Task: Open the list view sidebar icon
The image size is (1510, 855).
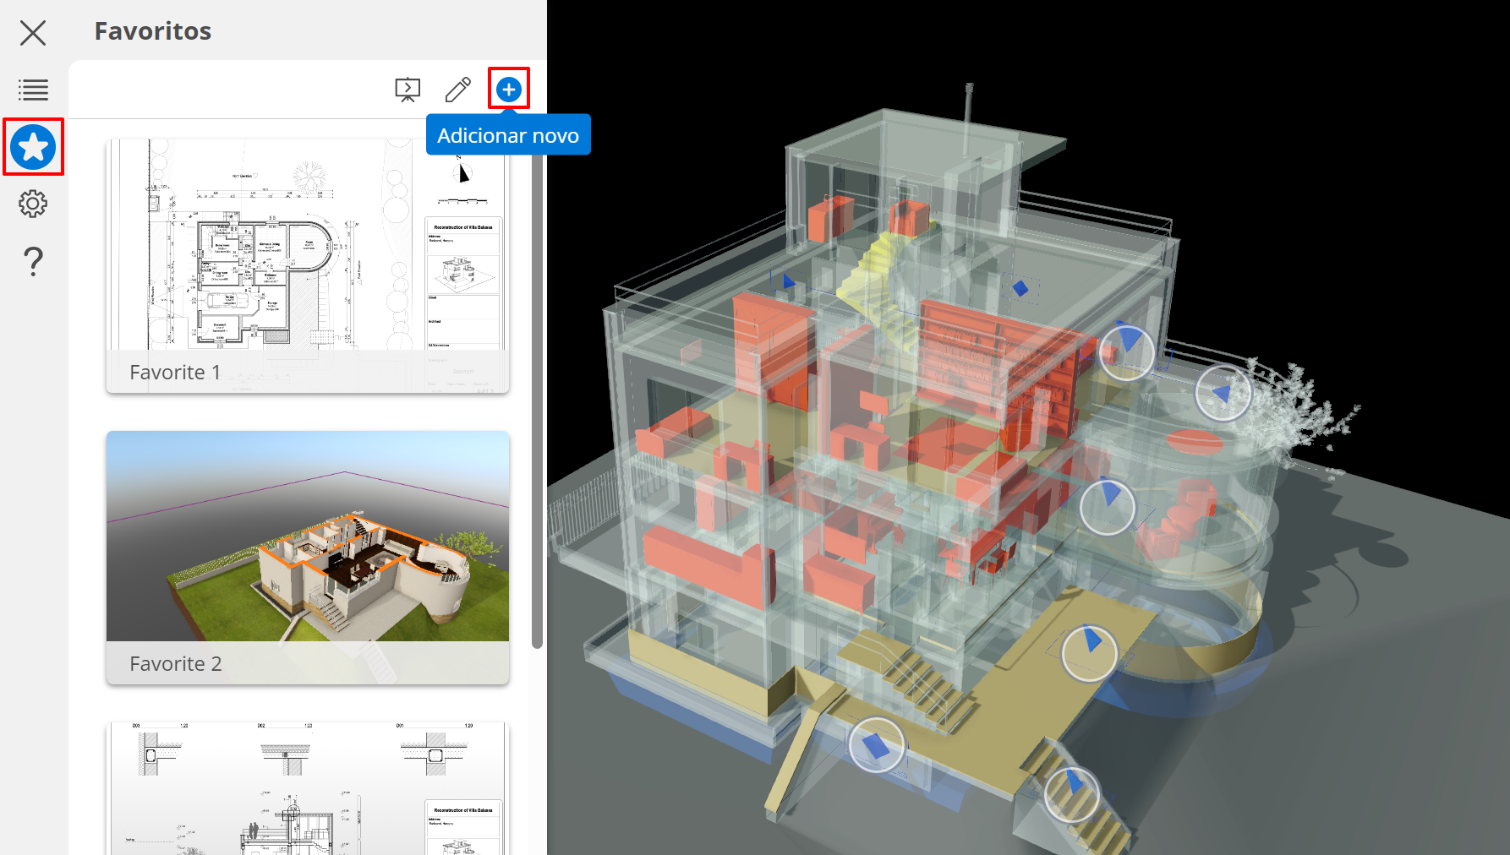Action: pyautogui.click(x=33, y=90)
